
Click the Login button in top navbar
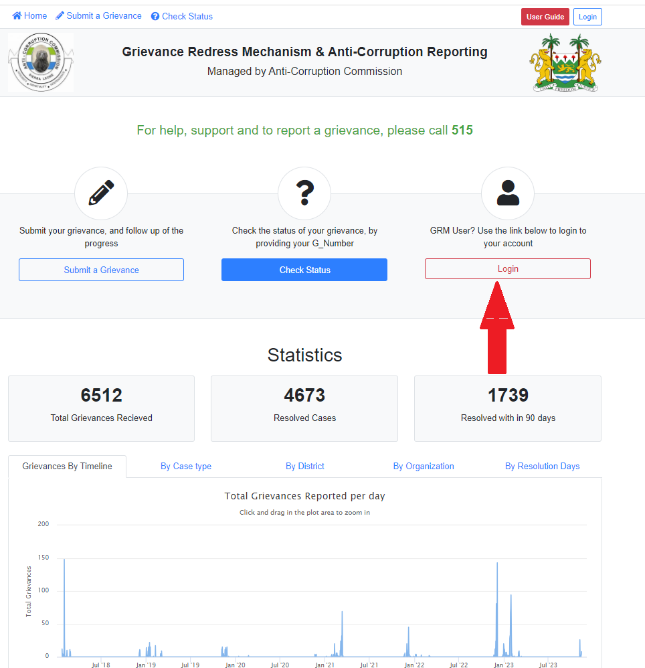[587, 17]
